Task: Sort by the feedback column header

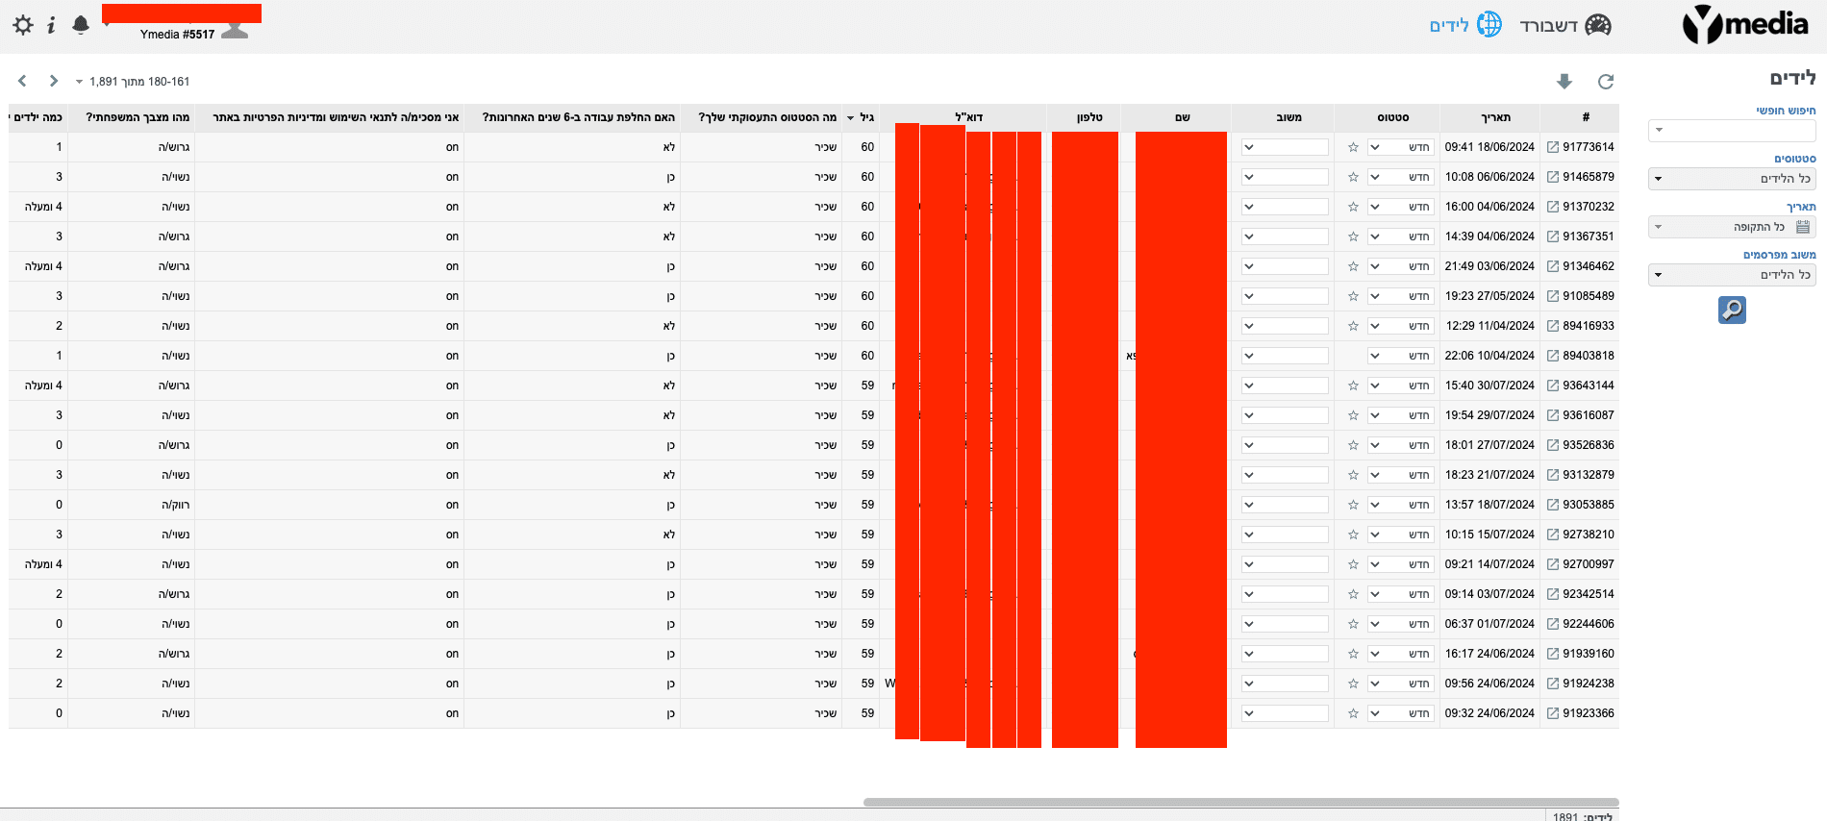Action: [x=1283, y=117]
